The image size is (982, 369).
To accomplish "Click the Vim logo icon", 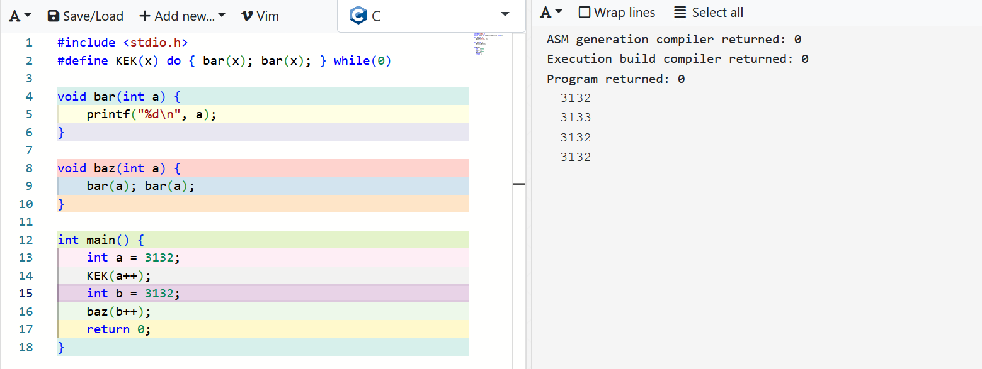I will point(248,16).
